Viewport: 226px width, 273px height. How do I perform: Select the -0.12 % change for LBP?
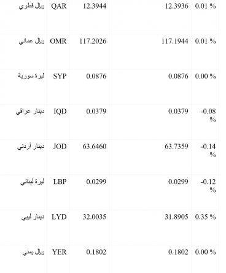click(x=208, y=185)
